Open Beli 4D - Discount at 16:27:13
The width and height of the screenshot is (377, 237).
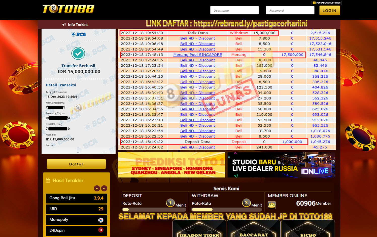198,120
